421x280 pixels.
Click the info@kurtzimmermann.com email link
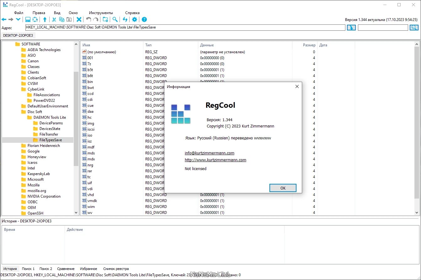[210, 153]
